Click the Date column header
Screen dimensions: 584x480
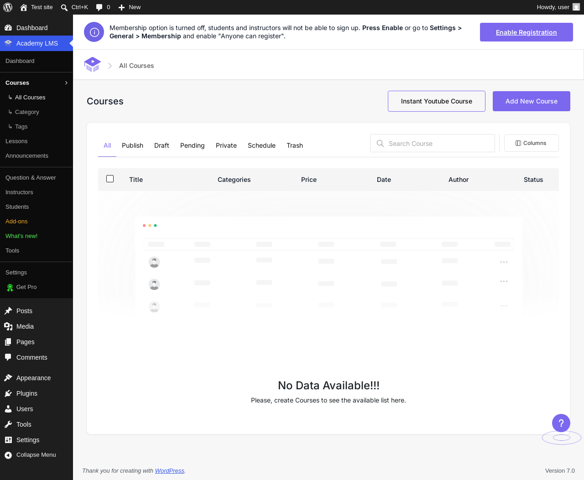(x=384, y=180)
